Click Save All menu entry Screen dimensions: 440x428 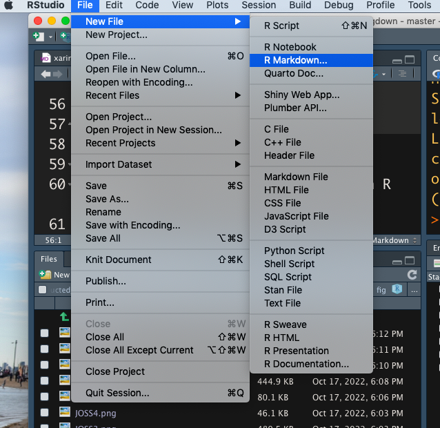pyautogui.click(x=160, y=238)
